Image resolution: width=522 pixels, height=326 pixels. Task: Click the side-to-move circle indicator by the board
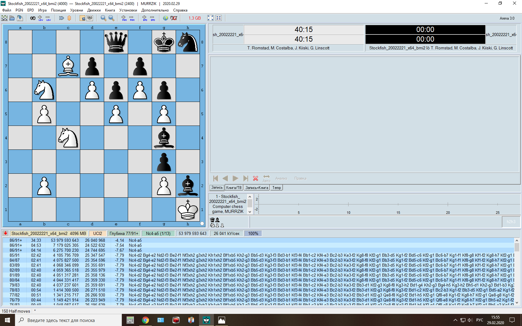click(202, 223)
